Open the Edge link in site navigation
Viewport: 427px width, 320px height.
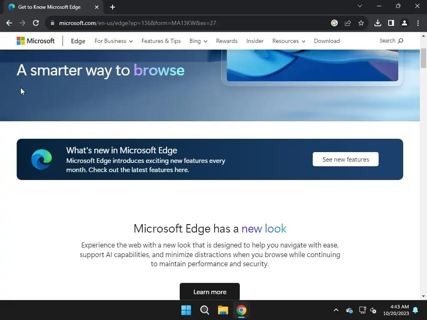coord(78,41)
